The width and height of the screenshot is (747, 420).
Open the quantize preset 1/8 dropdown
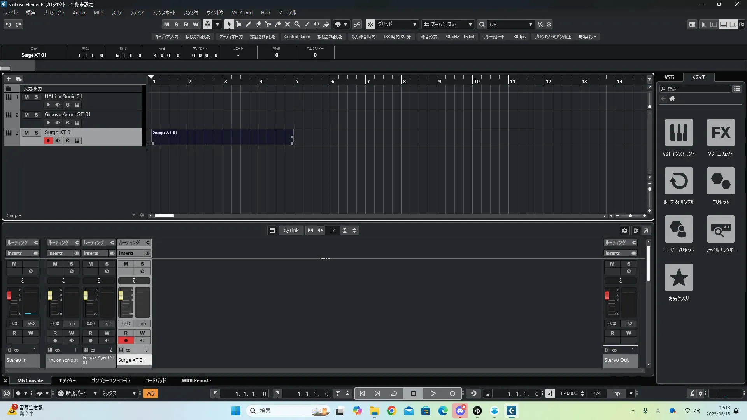click(530, 24)
